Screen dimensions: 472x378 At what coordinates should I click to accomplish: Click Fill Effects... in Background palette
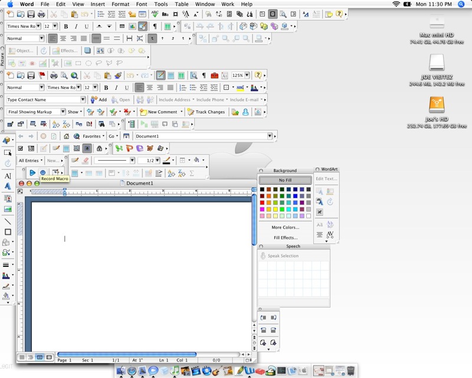coord(286,237)
